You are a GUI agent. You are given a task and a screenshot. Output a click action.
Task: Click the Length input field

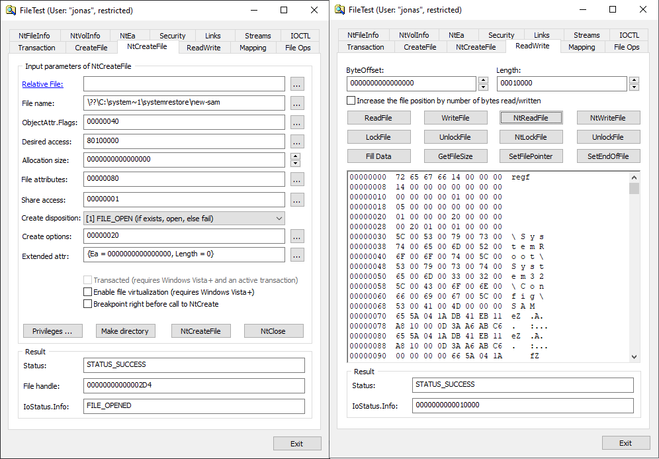coord(562,83)
